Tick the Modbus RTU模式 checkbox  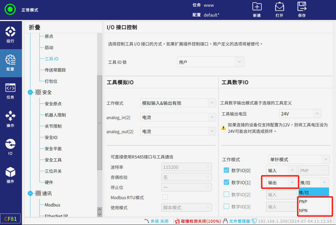165,197
